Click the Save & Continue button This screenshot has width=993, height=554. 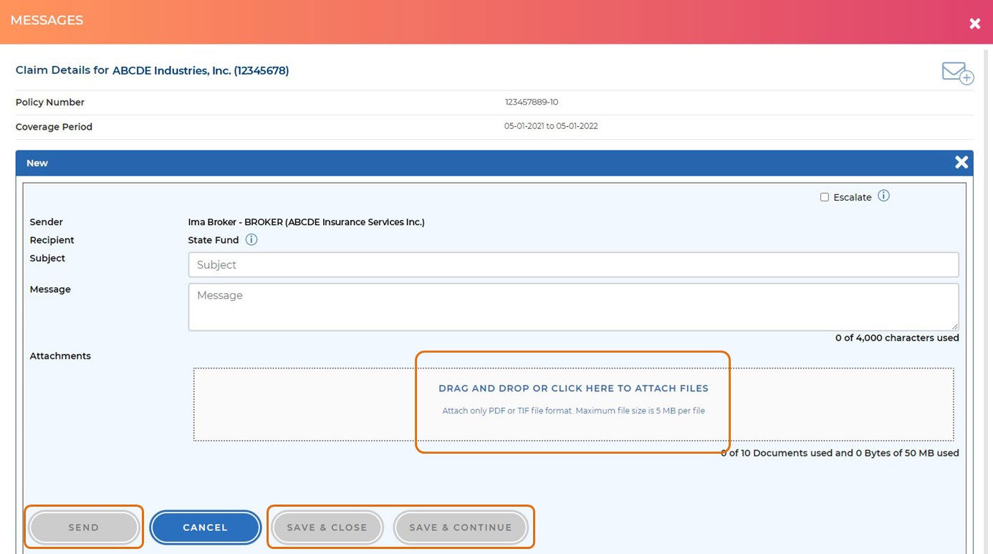click(x=460, y=527)
